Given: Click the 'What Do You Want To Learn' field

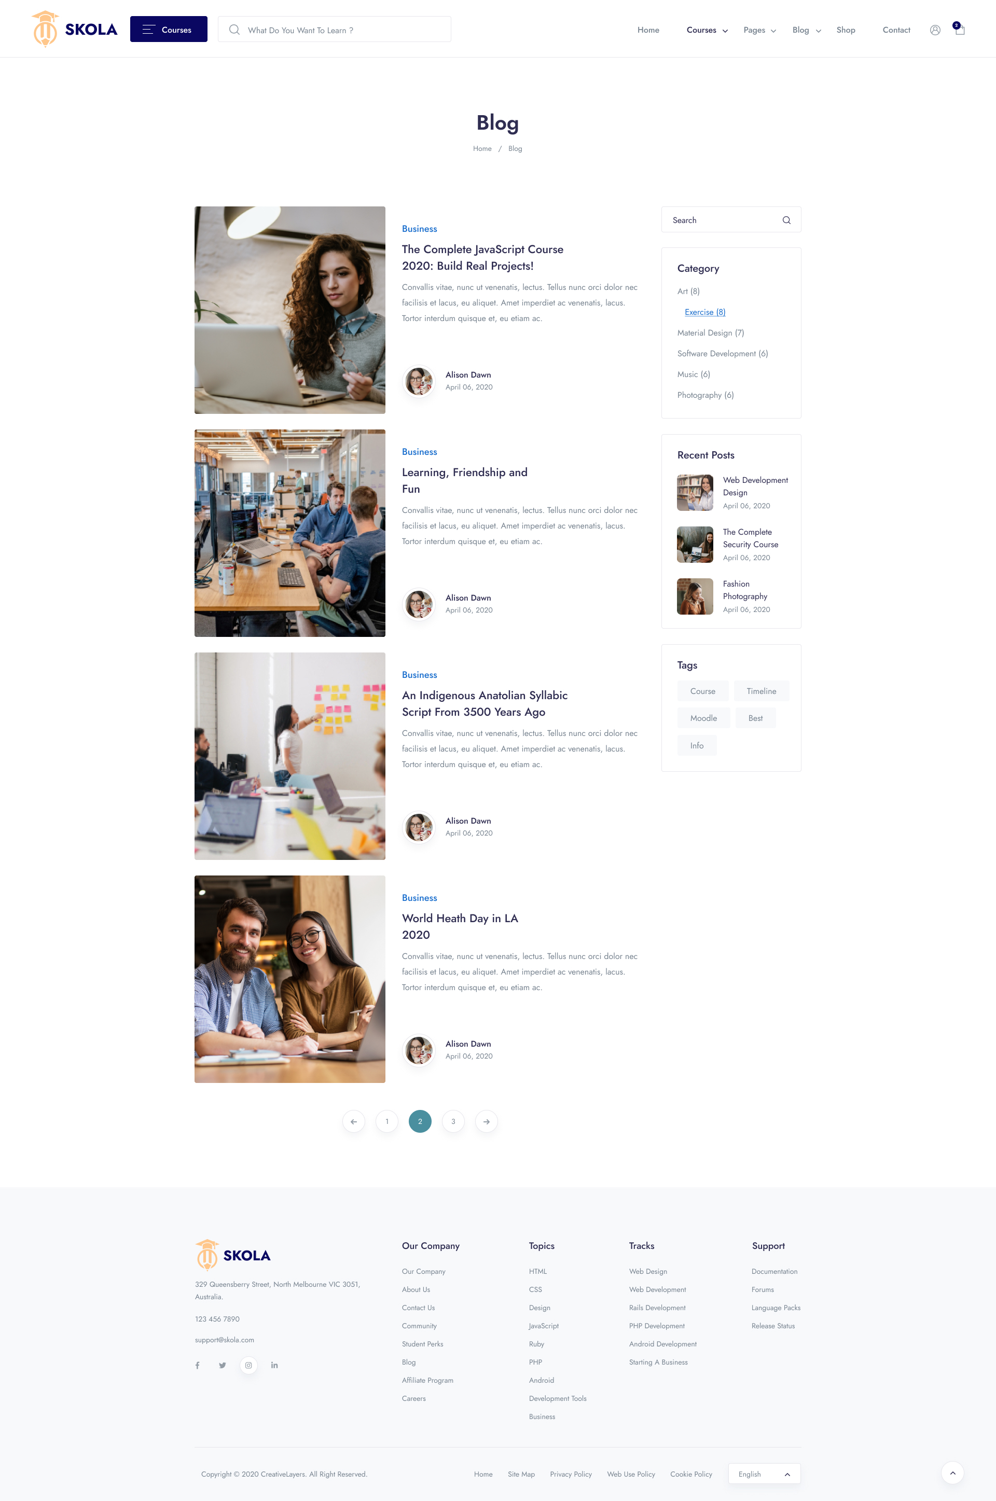Looking at the screenshot, I should [334, 29].
